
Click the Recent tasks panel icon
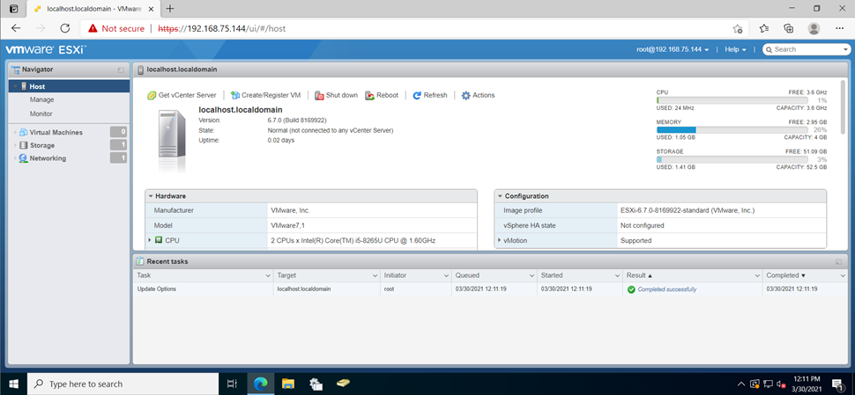[x=140, y=261]
